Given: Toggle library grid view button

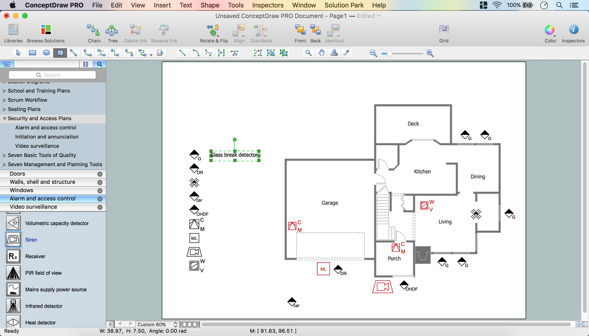Looking at the screenshot, I should 86,64.
